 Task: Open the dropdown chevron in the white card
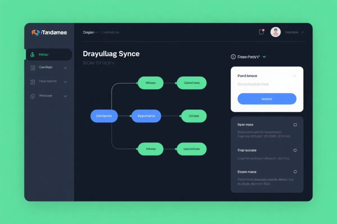(294, 76)
